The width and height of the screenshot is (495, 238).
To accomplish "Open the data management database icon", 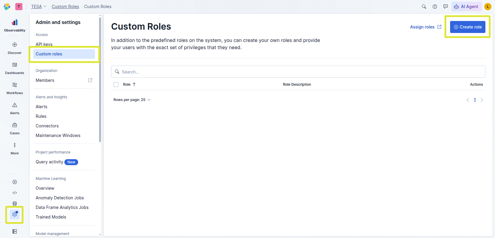I will point(15,204).
